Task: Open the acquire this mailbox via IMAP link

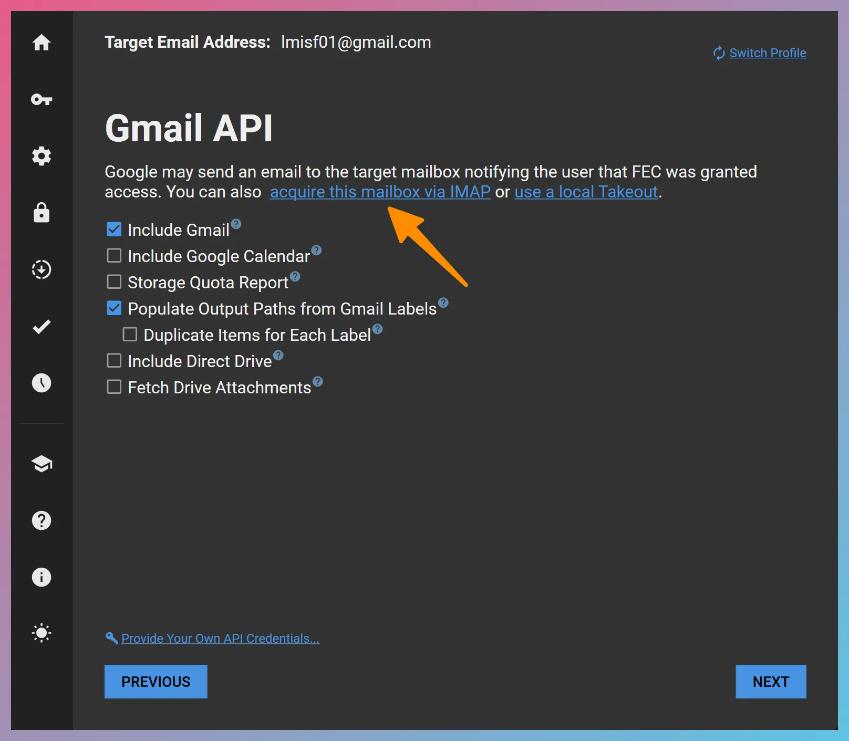Action: click(380, 192)
